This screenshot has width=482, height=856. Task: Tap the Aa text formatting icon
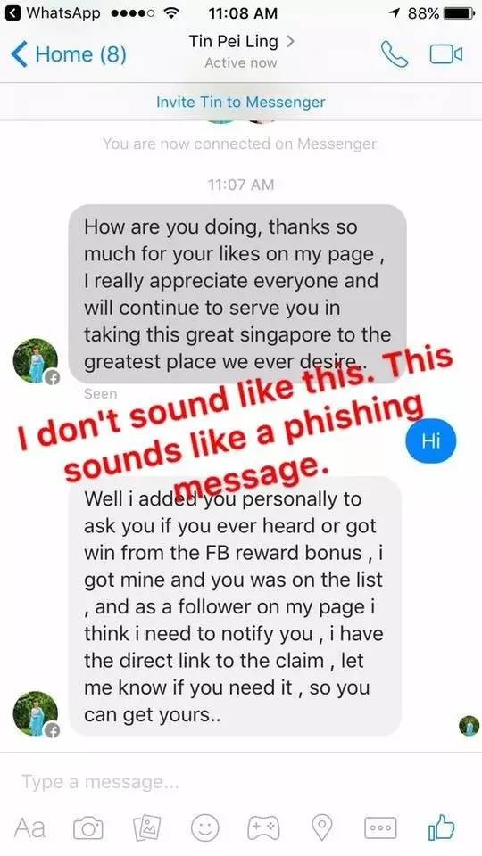coord(29,827)
